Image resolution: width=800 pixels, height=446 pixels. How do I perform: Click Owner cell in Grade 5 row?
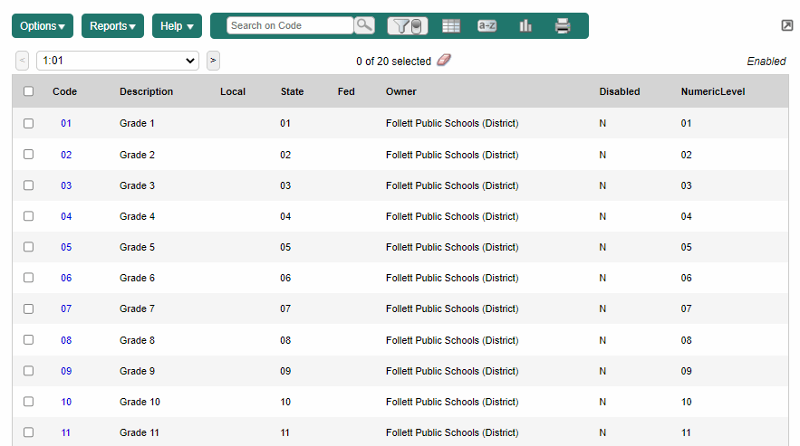(x=452, y=247)
